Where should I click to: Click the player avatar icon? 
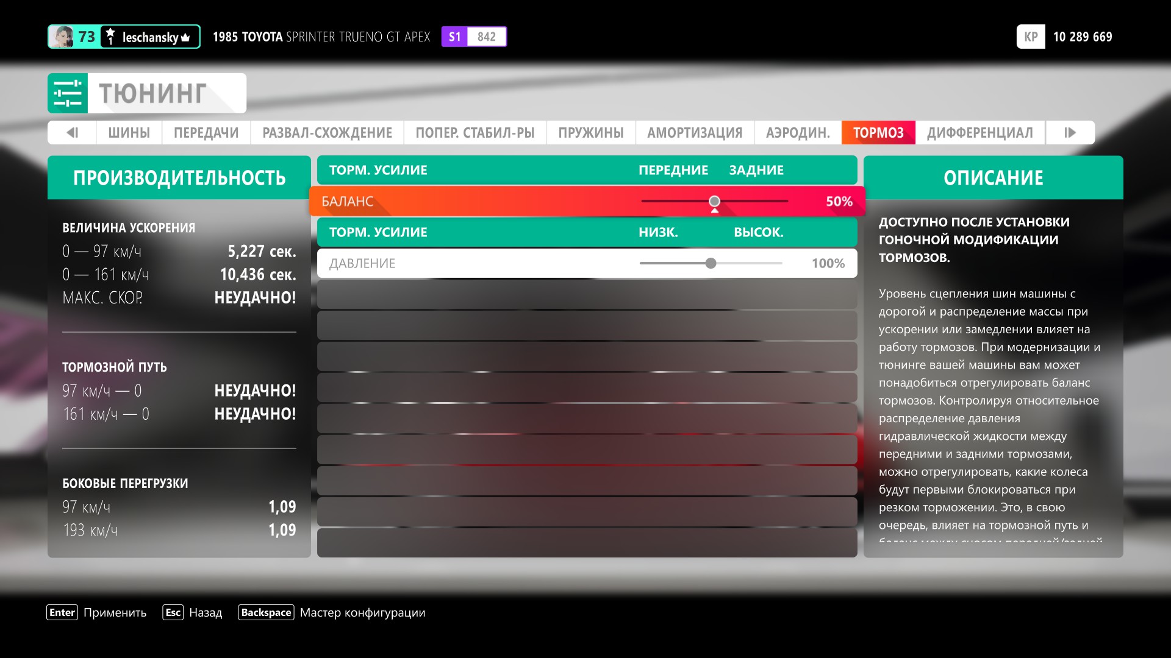point(62,37)
